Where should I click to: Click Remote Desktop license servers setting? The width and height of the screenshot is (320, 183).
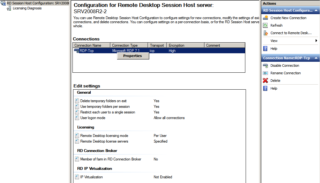point(104,141)
